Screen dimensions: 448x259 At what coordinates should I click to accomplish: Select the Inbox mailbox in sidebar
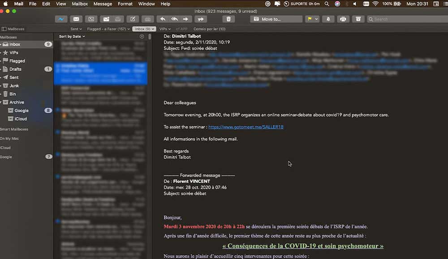[x=26, y=44]
